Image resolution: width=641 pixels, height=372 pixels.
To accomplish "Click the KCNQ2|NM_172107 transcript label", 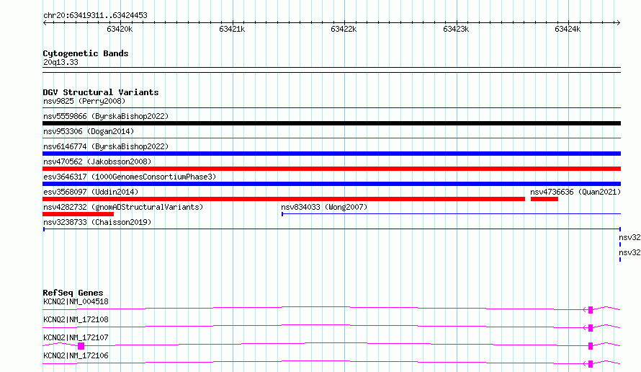I will pyautogui.click(x=76, y=337).
